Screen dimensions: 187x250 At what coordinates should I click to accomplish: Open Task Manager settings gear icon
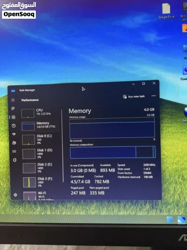15,195
